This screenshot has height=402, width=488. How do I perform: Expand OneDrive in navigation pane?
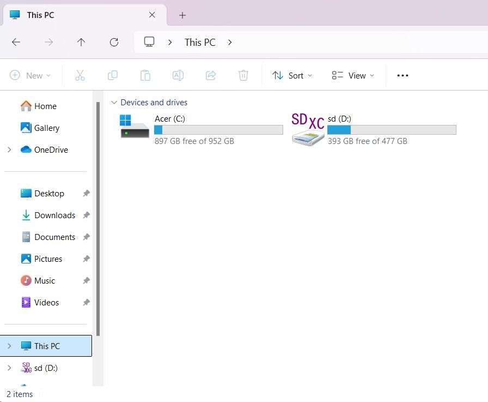coord(9,150)
